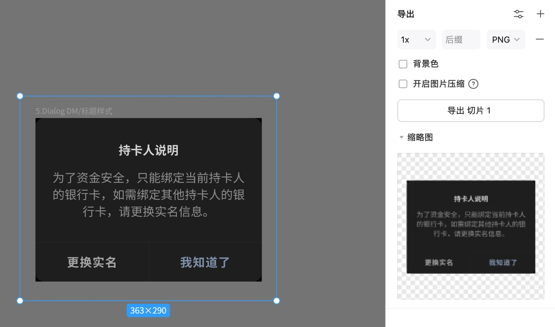Click the export thumbnail preview
The width and height of the screenshot is (555, 327).
[470, 226]
